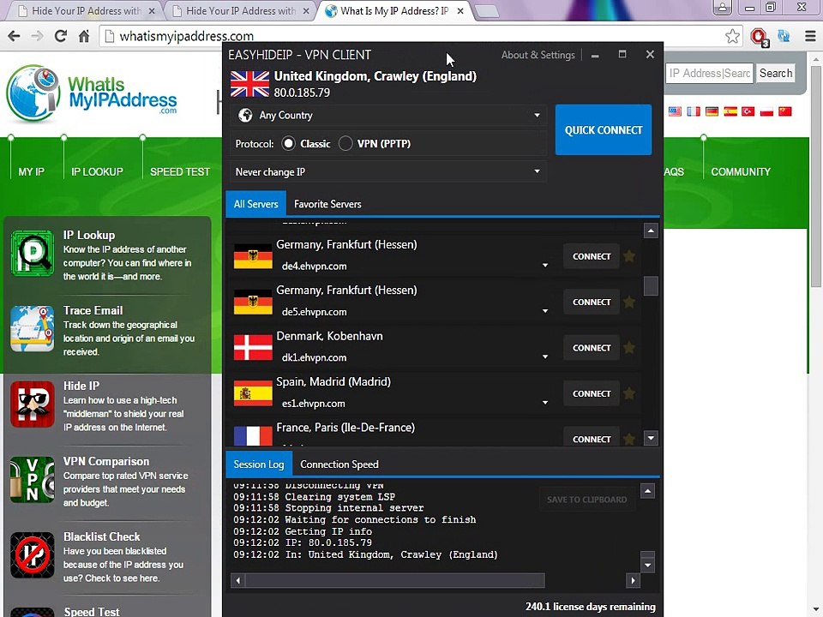Click the Hide IP spy icon
The image size is (823, 617).
(32, 404)
